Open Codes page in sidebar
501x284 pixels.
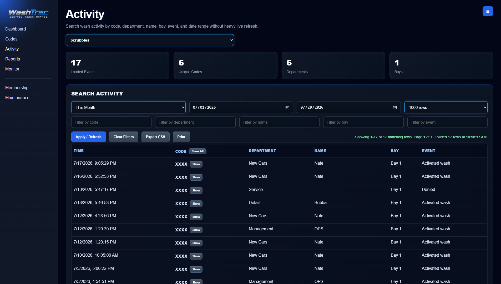pos(11,39)
